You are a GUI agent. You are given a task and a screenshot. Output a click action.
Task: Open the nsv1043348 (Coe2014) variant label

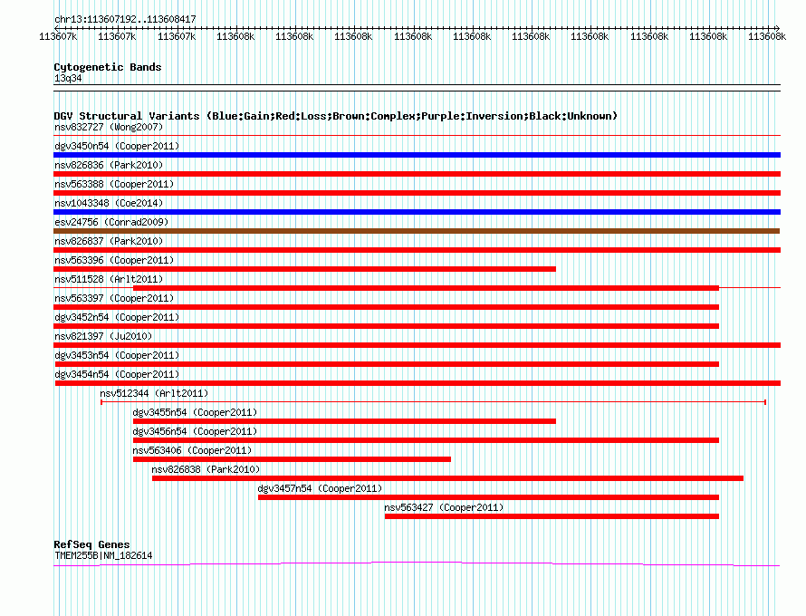click(109, 203)
